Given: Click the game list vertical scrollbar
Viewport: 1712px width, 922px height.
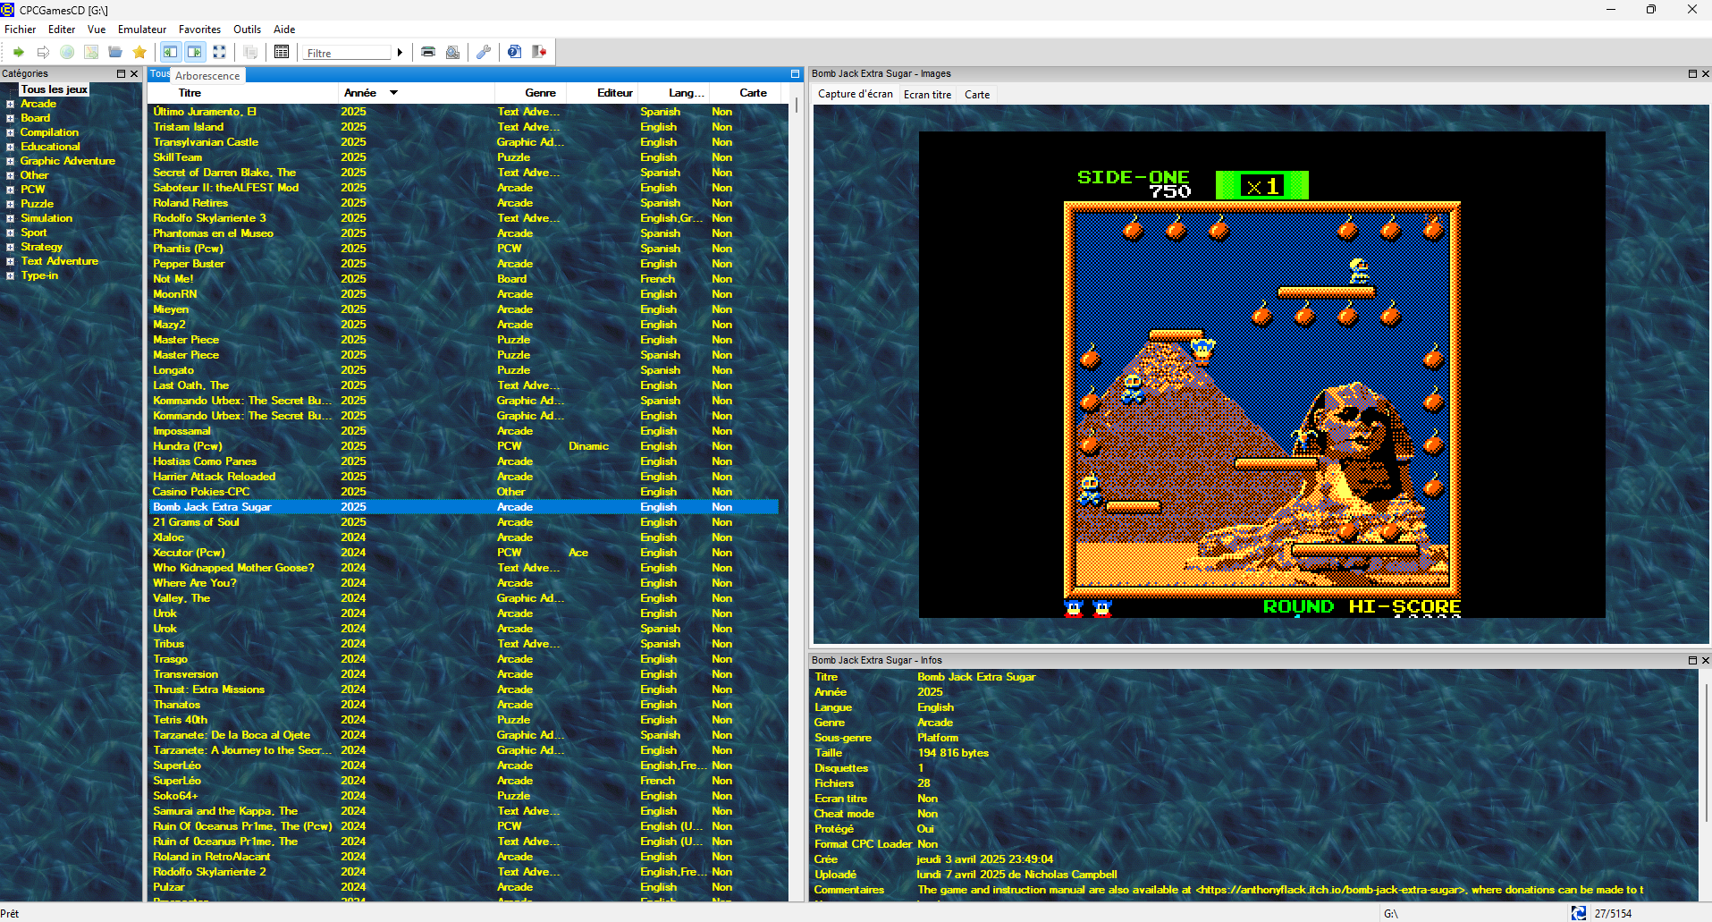Looking at the screenshot, I should 796,492.
